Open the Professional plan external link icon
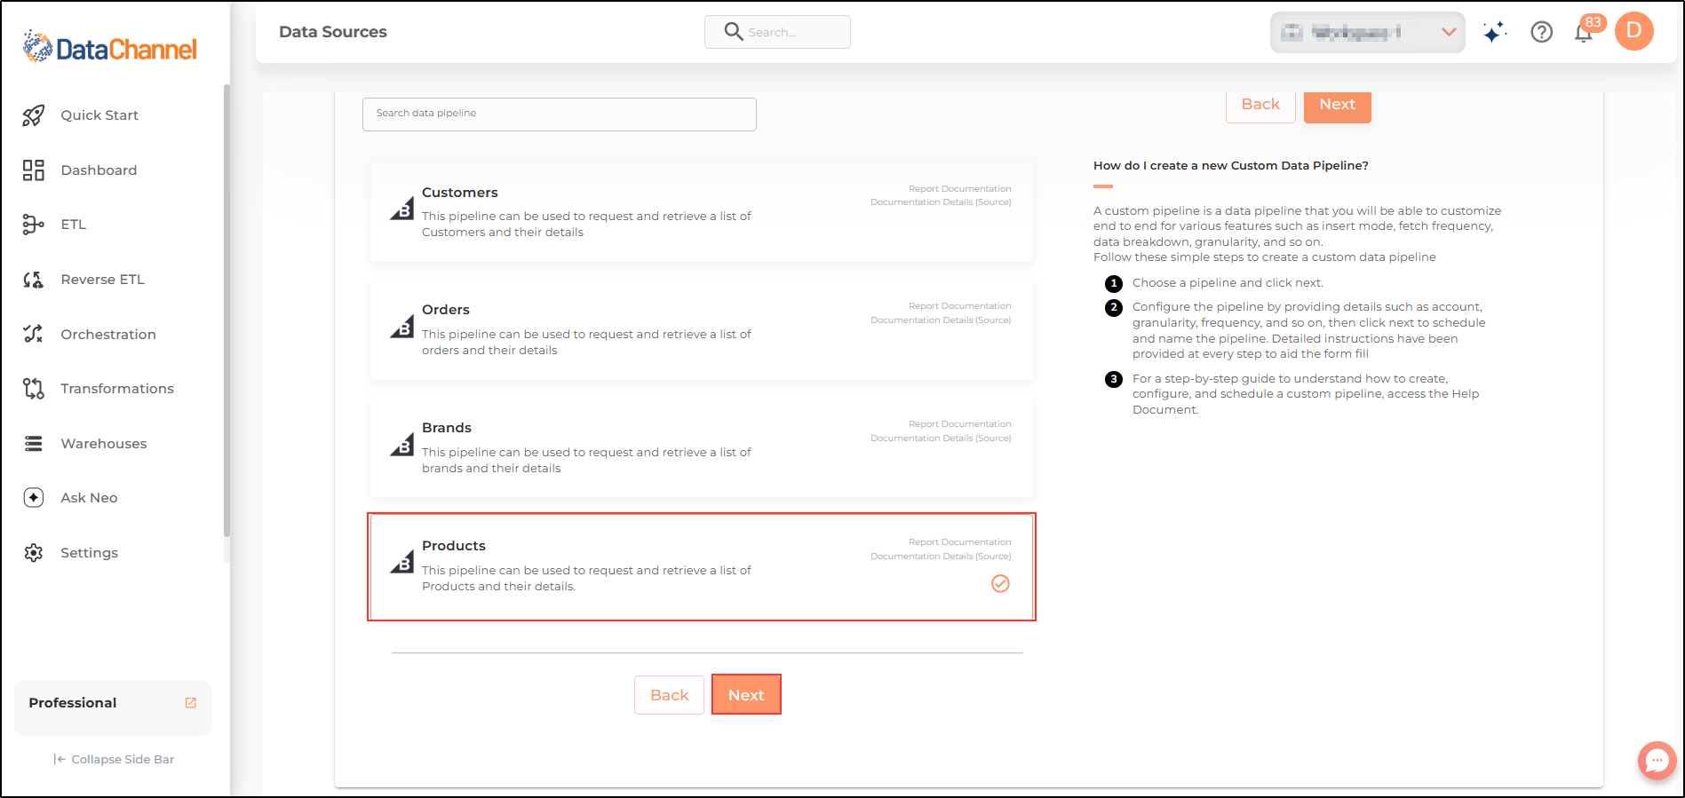This screenshot has height=798, width=1685. tap(190, 702)
